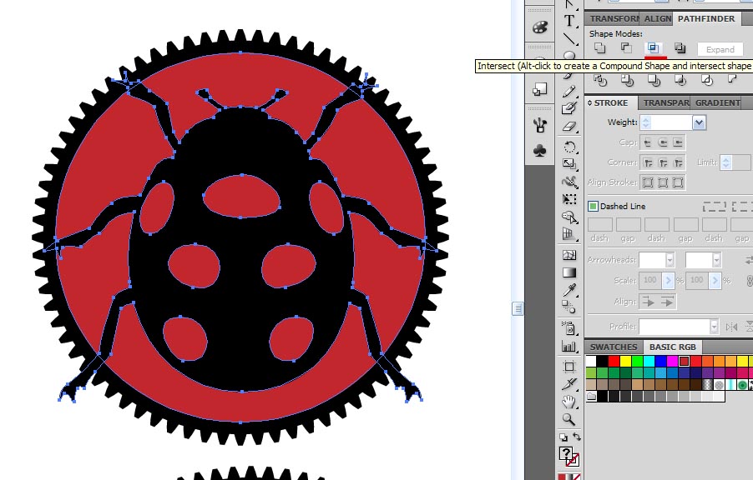Click the Expand button in Pathfinder
Image resolution: width=753 pixels, height=480 pixels.
[x=720, y=49]
